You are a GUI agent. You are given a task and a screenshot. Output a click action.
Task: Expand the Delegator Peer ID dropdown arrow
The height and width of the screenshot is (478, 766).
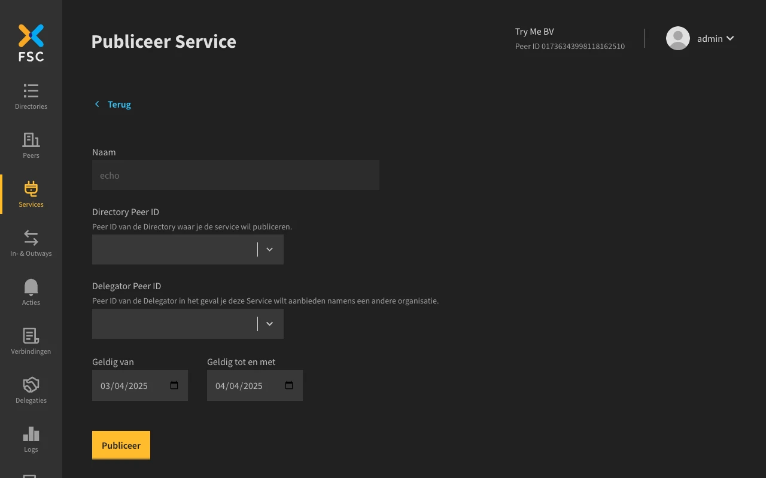[x=269, y=323]
